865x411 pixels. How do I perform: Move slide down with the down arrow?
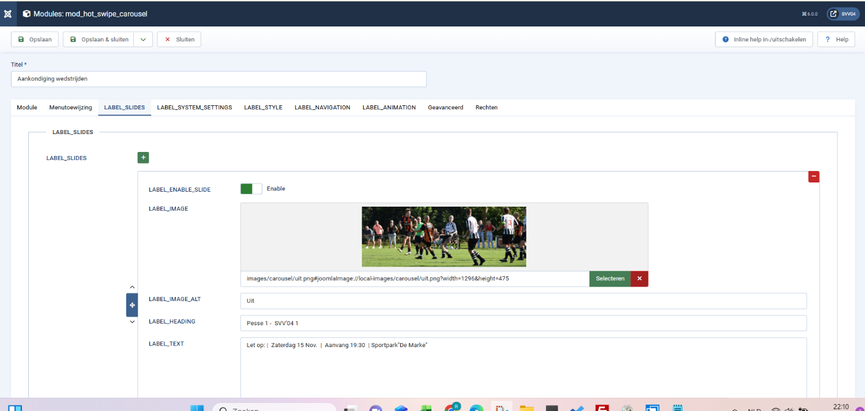point(132,322)
